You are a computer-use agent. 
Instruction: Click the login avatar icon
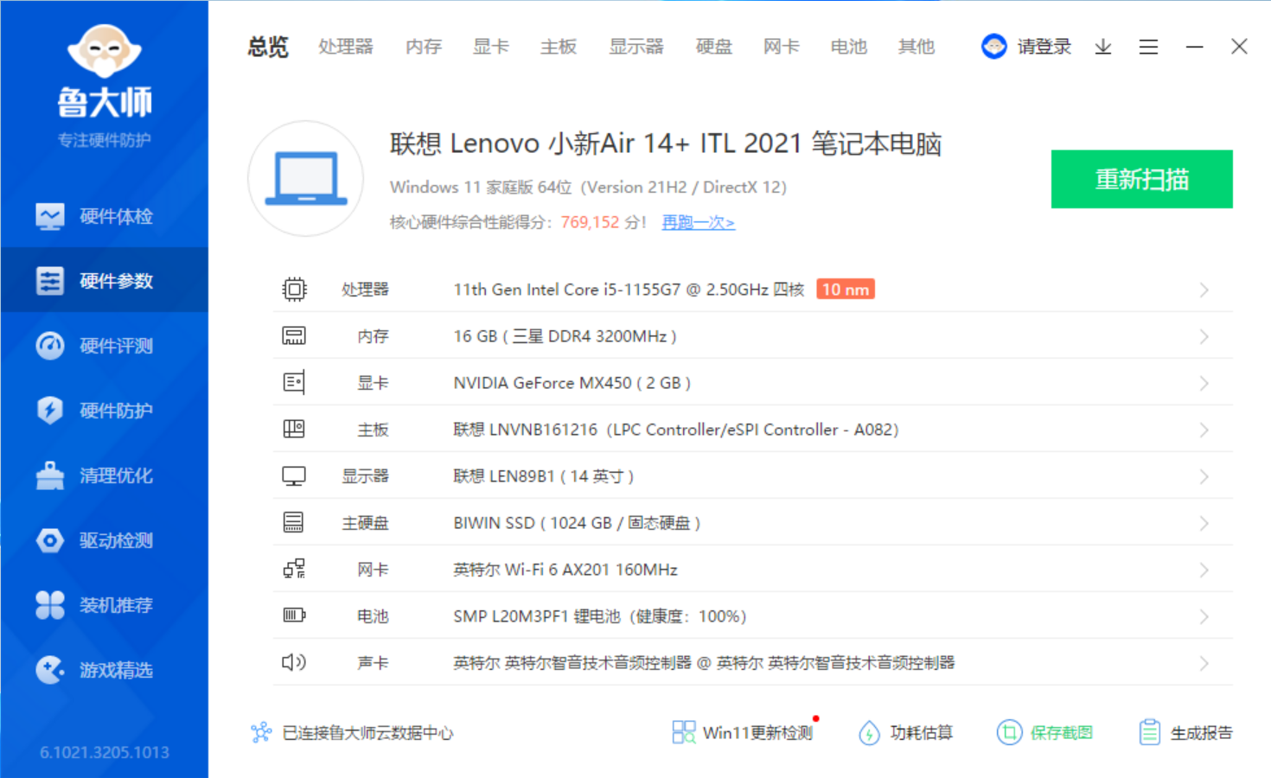coord(994,47)
